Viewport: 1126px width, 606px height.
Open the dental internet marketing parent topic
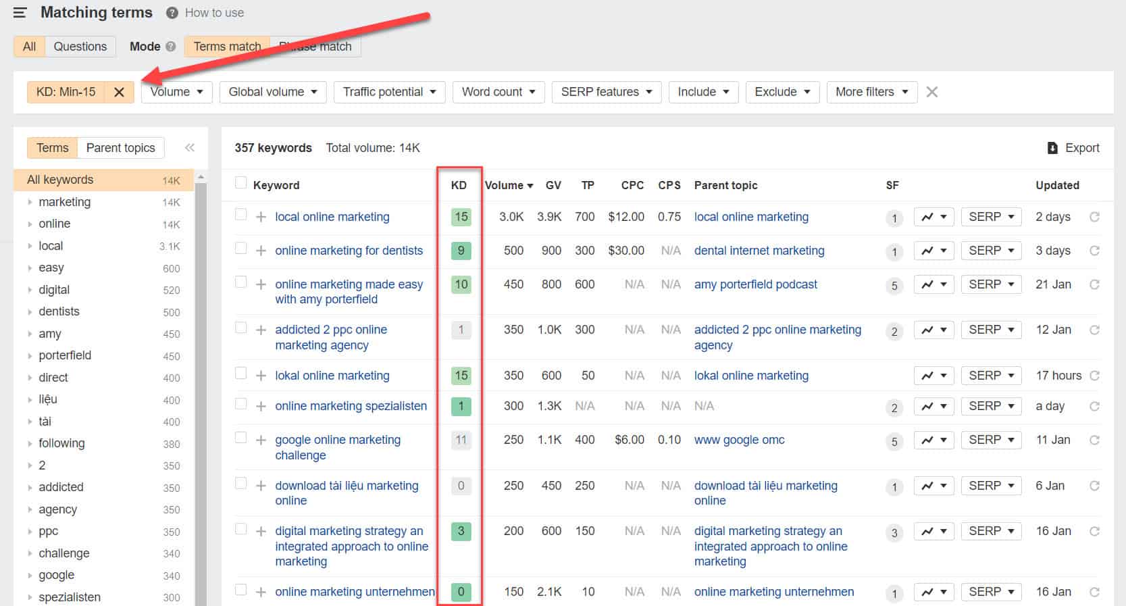pos(759,251)
